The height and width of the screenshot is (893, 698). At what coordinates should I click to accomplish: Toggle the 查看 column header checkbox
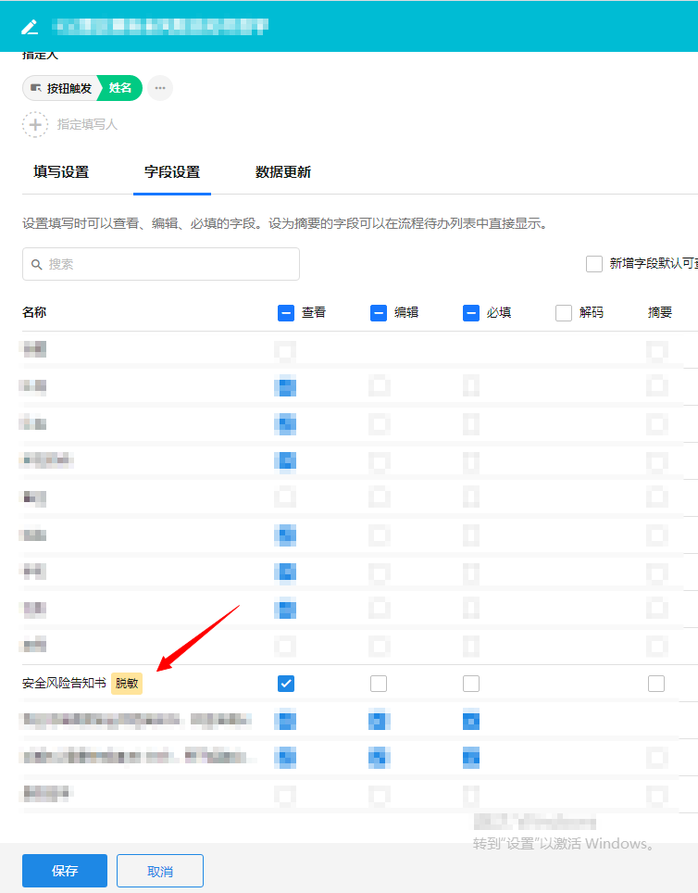click(x=286, y=313)
